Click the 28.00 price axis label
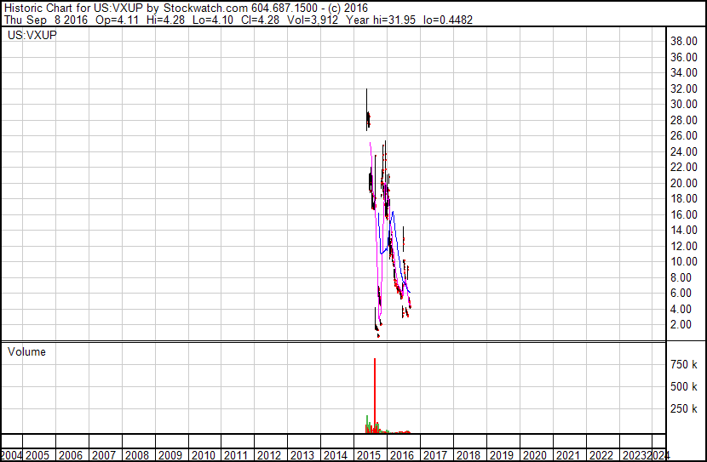Image resolution: width=707 pixels, height=462 pixels. [x=684, y=120]
